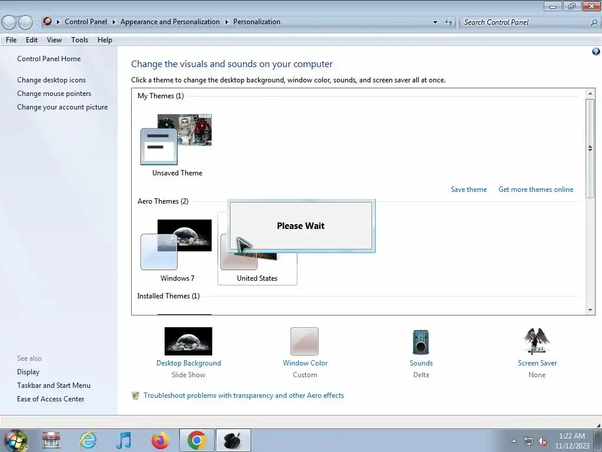
Task: Click the network tray icon
Action: click(x=529, y=441)
